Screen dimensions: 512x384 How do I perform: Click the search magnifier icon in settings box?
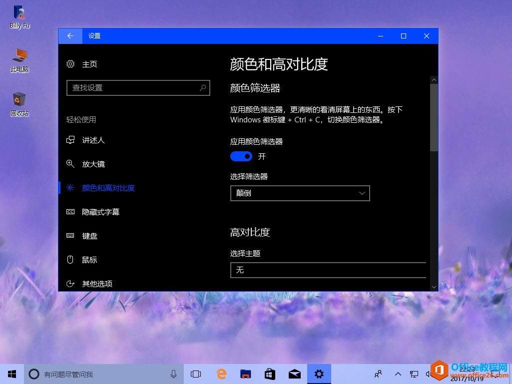click(203, 88)
